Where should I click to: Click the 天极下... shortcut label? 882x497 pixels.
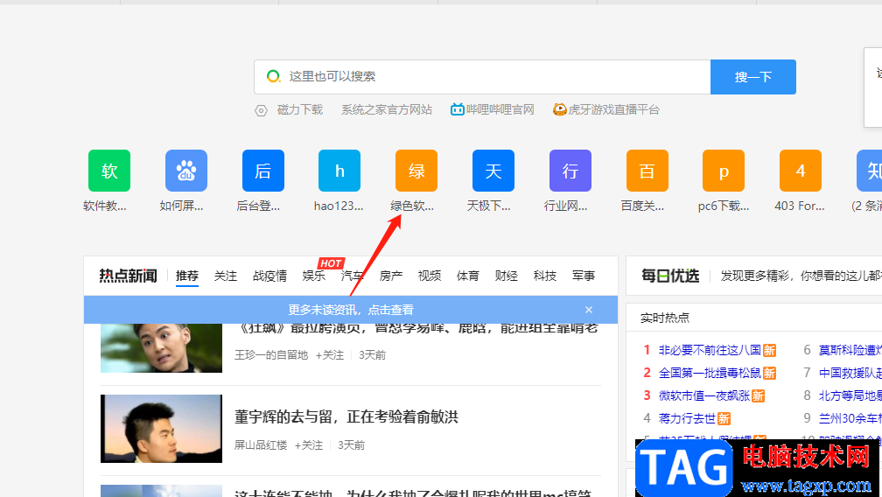489,206
